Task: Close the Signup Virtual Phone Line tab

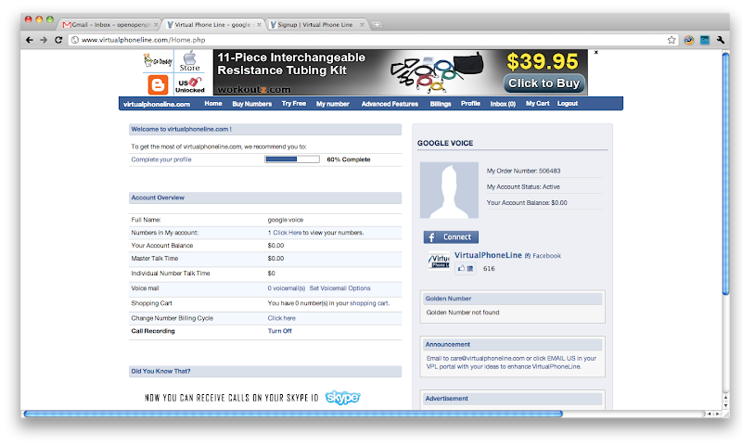Action: click(x=362, y=25)
